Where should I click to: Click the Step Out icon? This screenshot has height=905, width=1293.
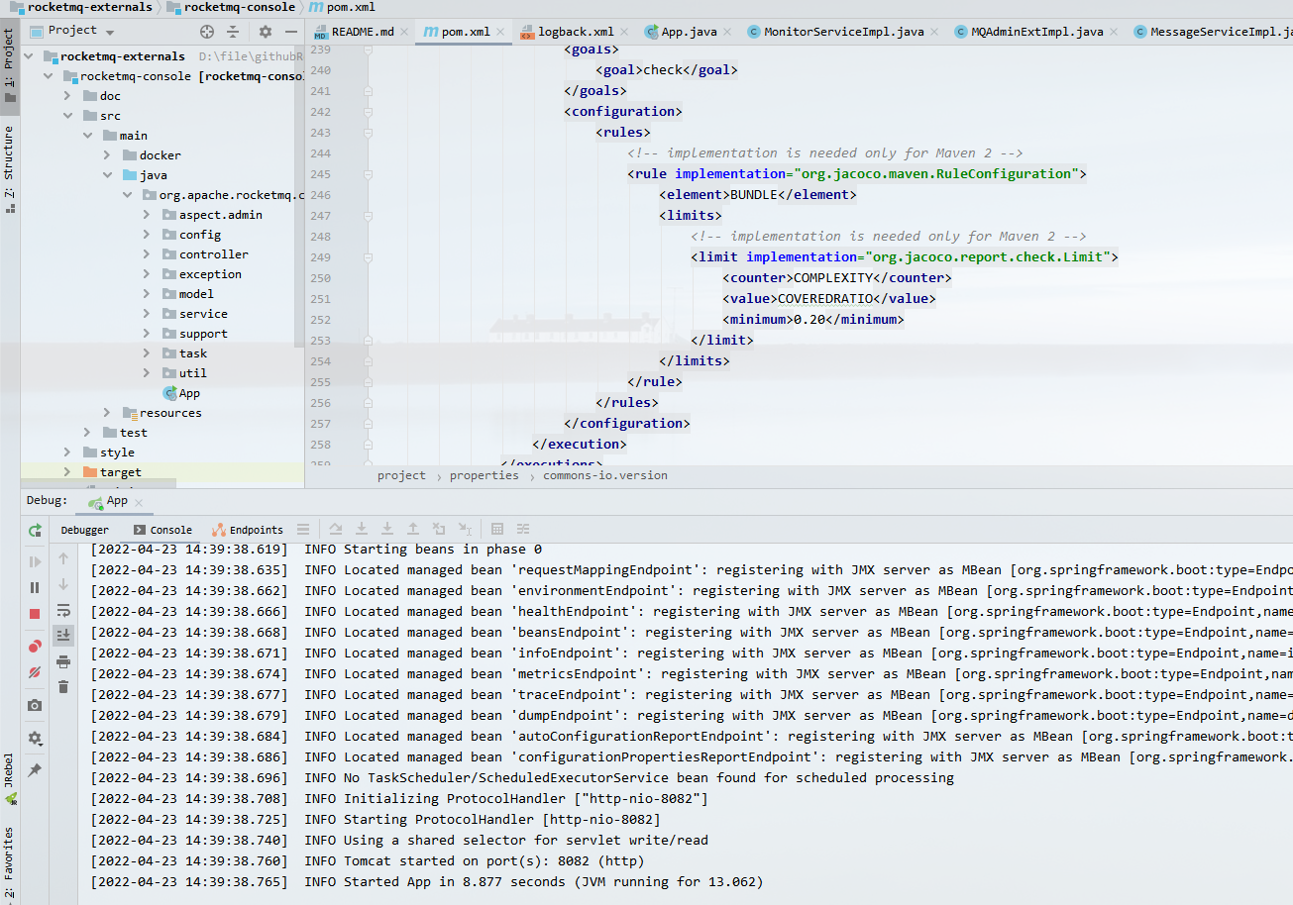413,530
